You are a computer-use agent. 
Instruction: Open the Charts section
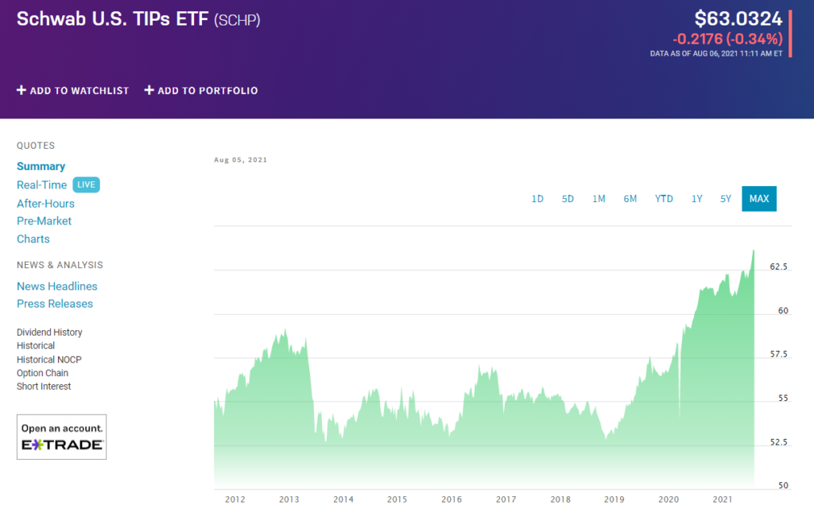(33, 239)
